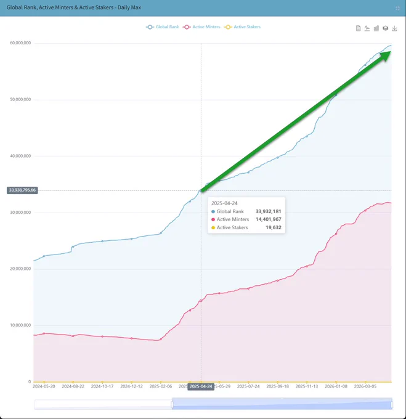
Task: Click the 2024-12-12 x-axis date label
Action: [x=131, y=386]
